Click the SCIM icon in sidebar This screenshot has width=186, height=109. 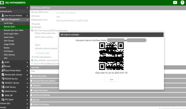(x=3, y=62)
